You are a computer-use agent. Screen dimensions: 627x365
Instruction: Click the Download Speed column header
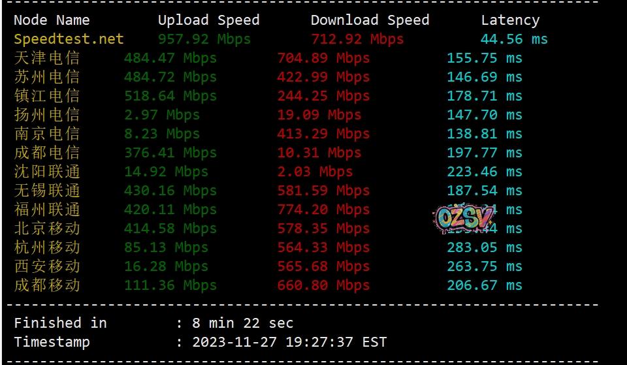point(370,20)
